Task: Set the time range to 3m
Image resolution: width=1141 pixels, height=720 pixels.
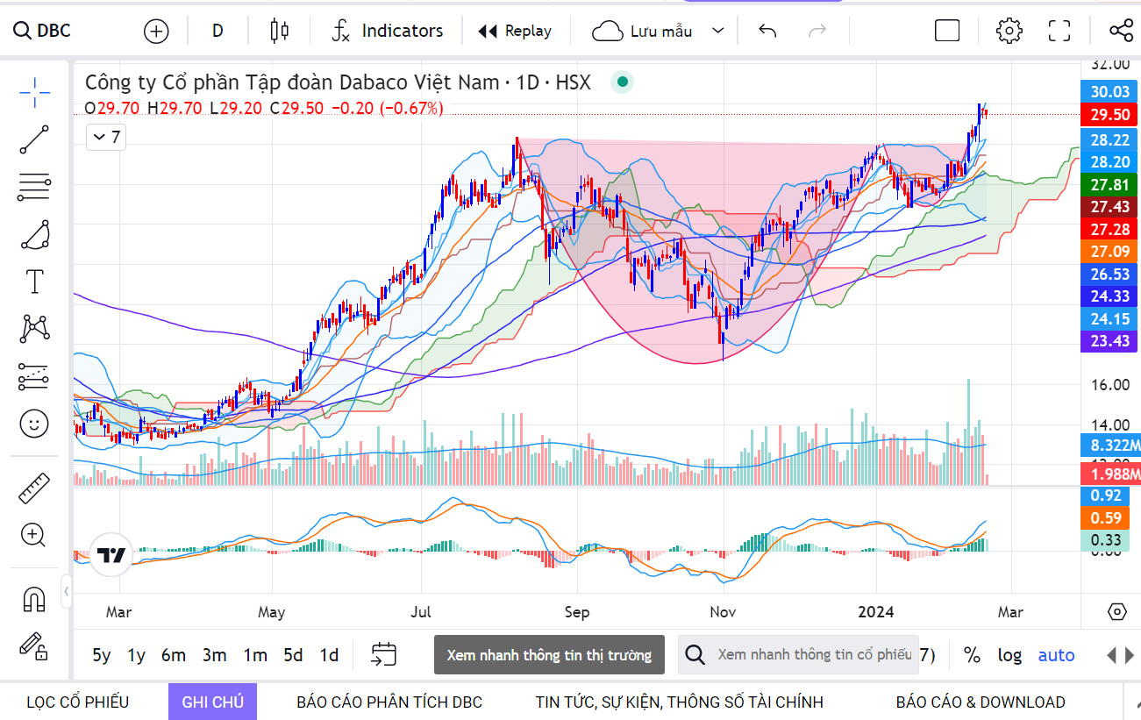Action: (x=214, y=655)
